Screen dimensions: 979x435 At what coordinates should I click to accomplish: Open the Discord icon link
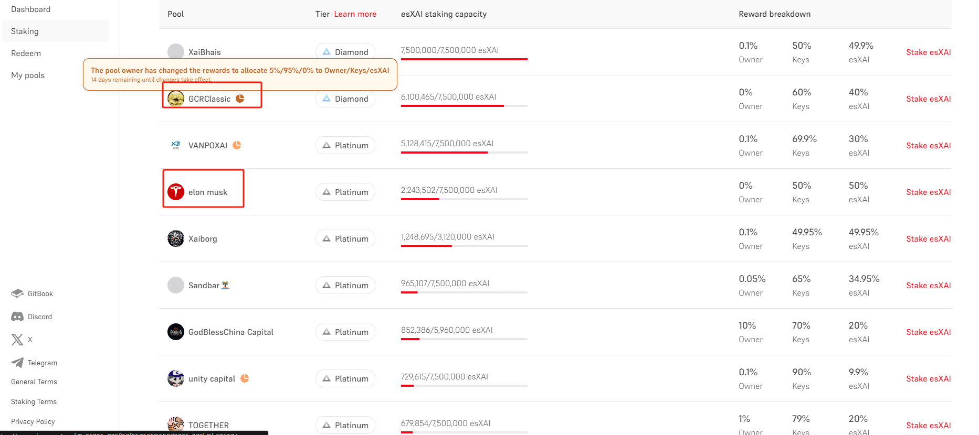[17, 317]
